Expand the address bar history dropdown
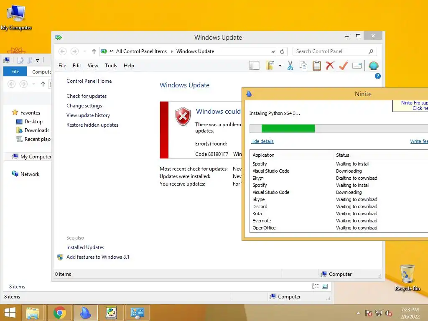Viewport: 428px width, 321px height. pyautogui.click(x=273, y=51)
